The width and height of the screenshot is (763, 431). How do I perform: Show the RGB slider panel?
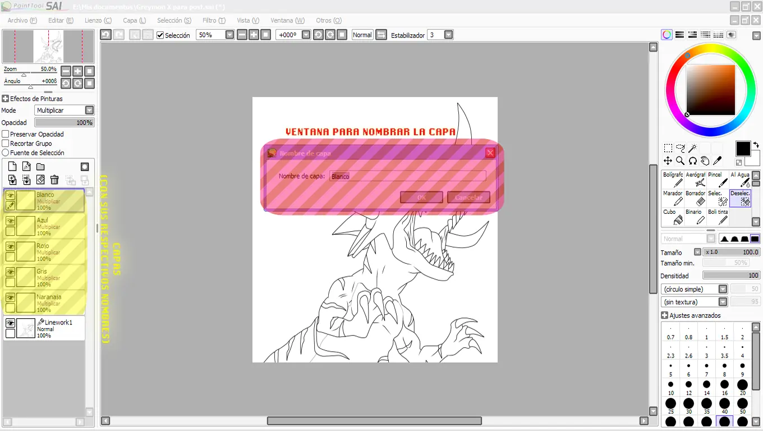(x=679, y=35)
